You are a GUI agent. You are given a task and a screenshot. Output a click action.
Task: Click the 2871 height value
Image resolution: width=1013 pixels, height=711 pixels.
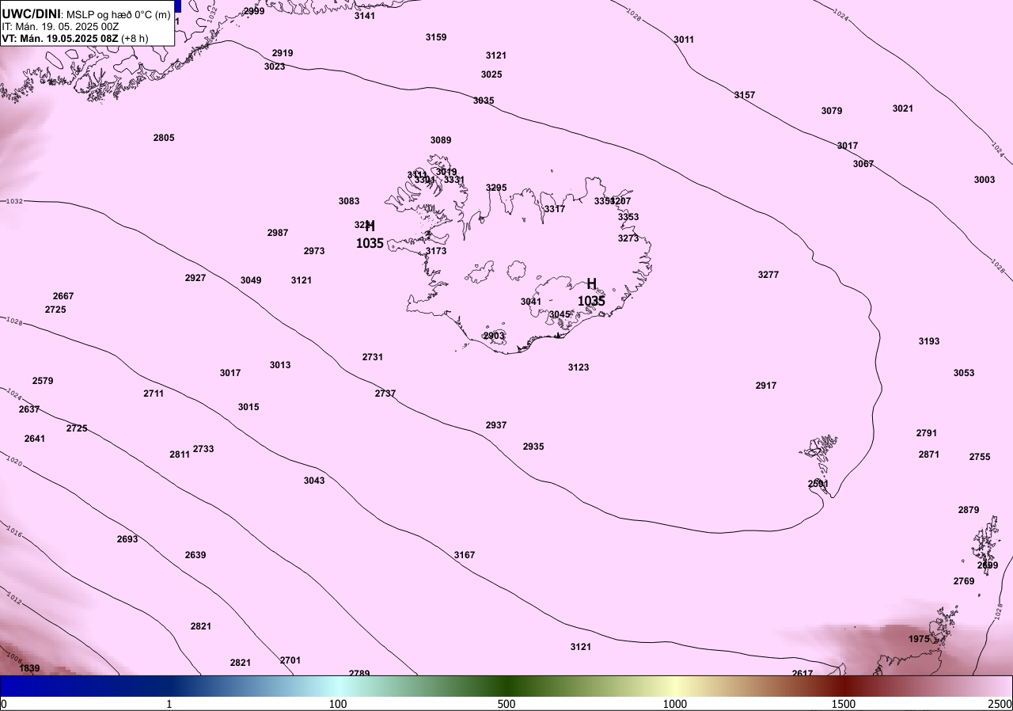click(x=929, y=454)
